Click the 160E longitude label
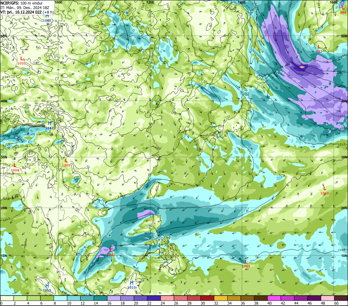The width and height of the screenshot is (348, 306). click(x=334, y=2)
